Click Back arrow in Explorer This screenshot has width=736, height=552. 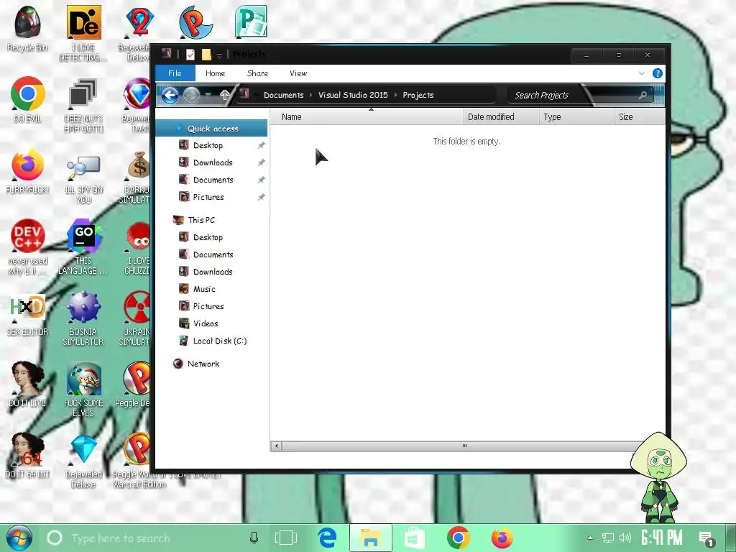(170, 96)
